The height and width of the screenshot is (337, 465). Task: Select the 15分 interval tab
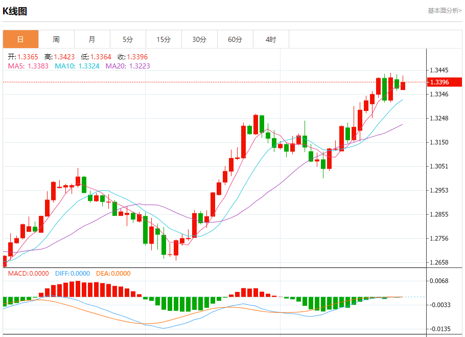pyautogui.click(x=164, y=39)
